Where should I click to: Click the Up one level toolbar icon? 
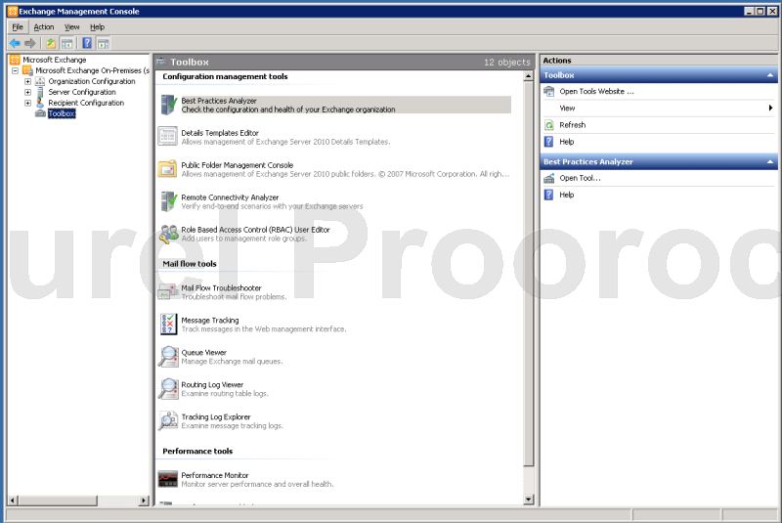(51, 43)
